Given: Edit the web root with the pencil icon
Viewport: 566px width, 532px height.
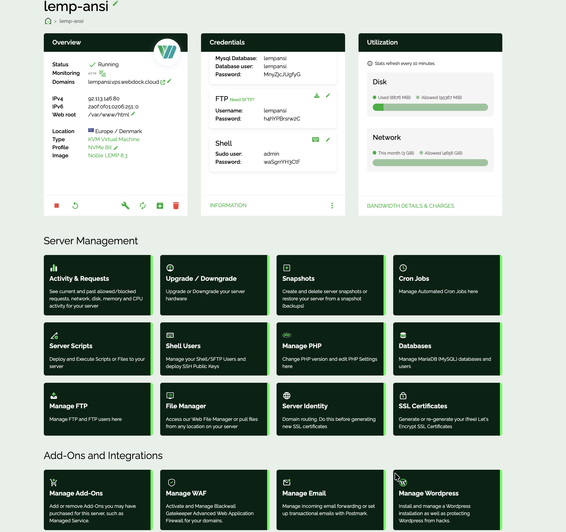Looking at the screenshot, I should [x=133, y=114].
